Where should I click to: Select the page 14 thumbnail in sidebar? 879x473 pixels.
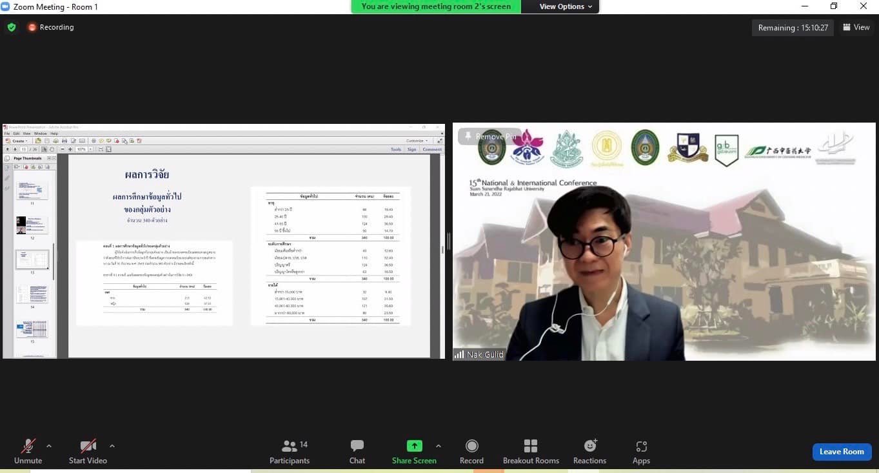coord(32,294)
